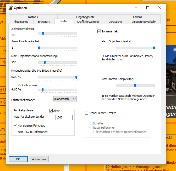Screen dimensions: 176x171
Task: Maximize the Optionen window
Action: click(148, 8)
